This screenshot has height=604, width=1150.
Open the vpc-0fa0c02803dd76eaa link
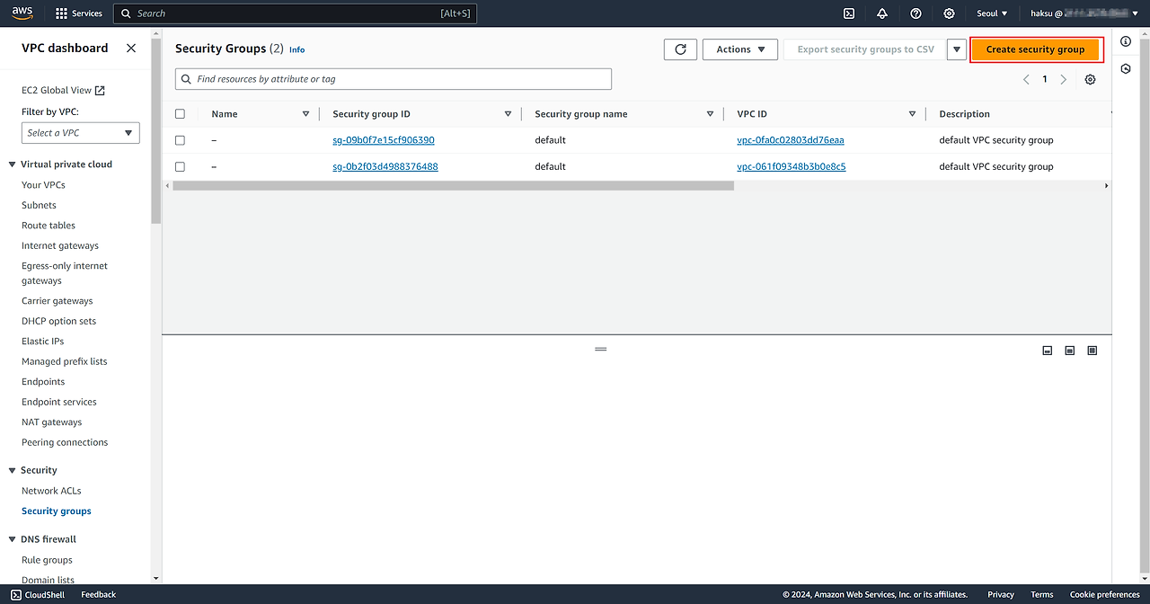click(790, 140)
